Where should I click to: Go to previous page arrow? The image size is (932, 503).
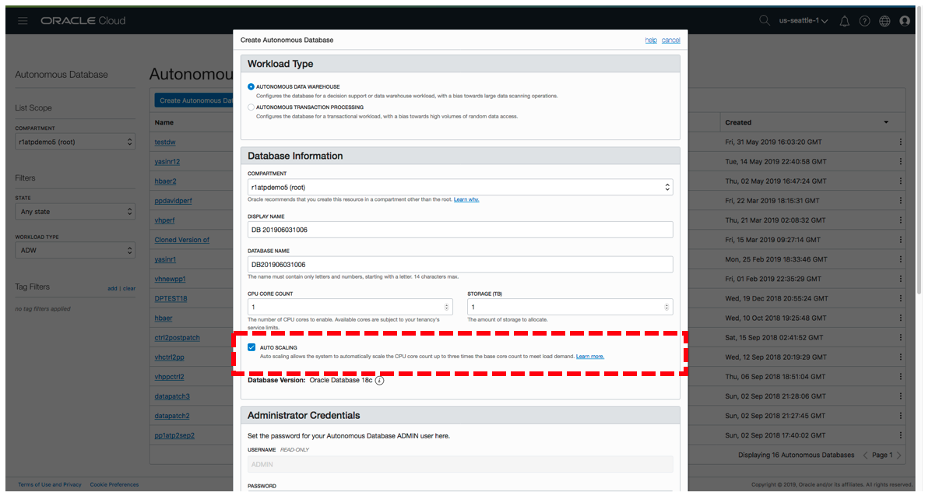click(x=865, y=456)
